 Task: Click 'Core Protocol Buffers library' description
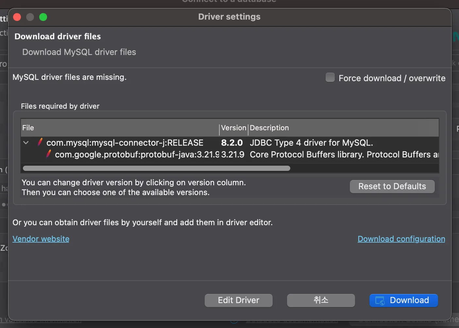(x=344, y=155)
